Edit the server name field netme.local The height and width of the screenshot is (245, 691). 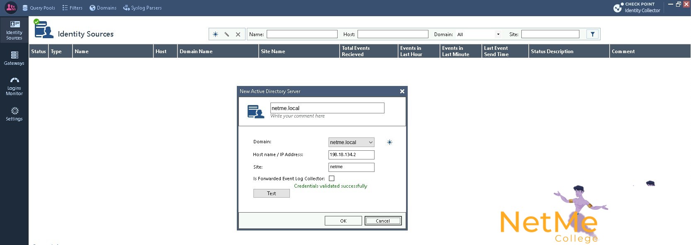coord(327,108)
